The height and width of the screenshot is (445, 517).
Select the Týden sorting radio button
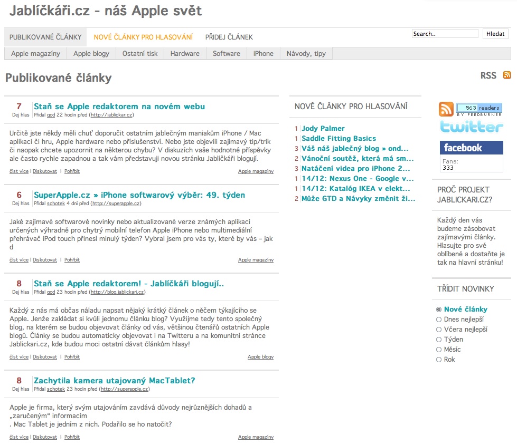tap(439, 340)
